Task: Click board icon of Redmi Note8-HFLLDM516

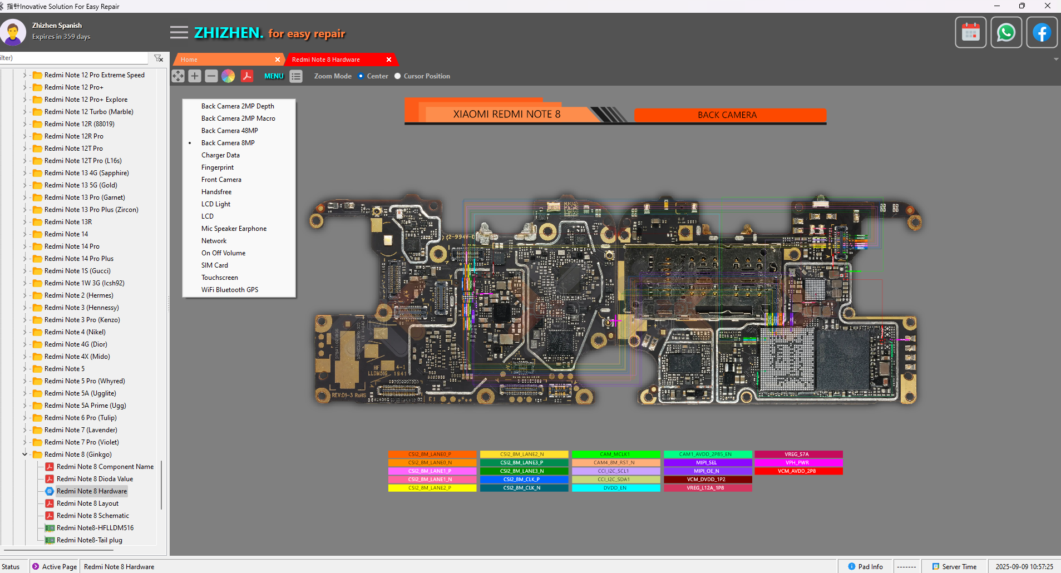Action: [50, 528]
